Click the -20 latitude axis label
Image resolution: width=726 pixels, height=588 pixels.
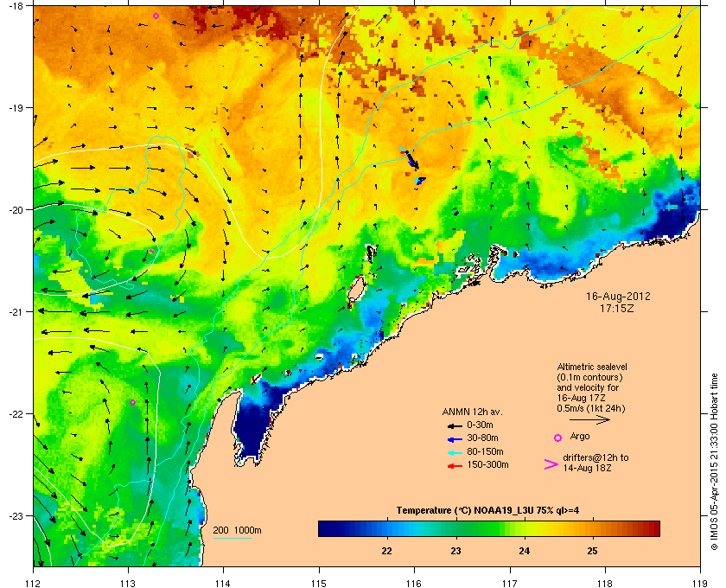[15, 209]
